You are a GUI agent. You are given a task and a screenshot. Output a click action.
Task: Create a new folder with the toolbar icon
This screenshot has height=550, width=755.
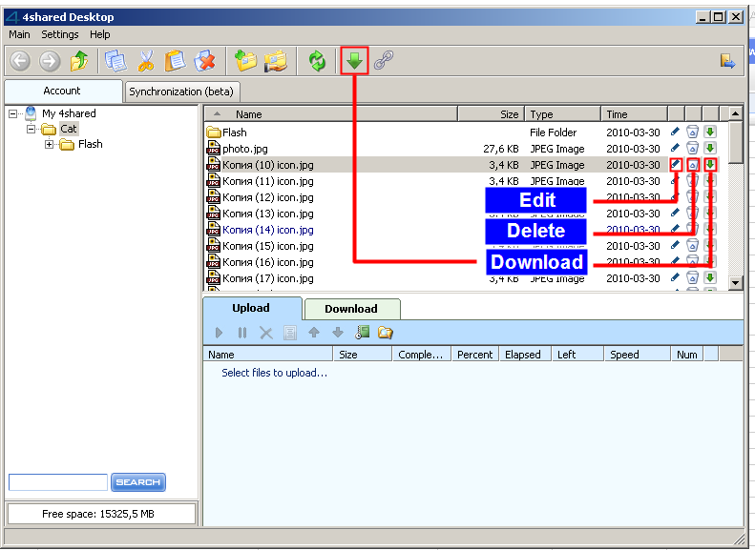[245, 61]
